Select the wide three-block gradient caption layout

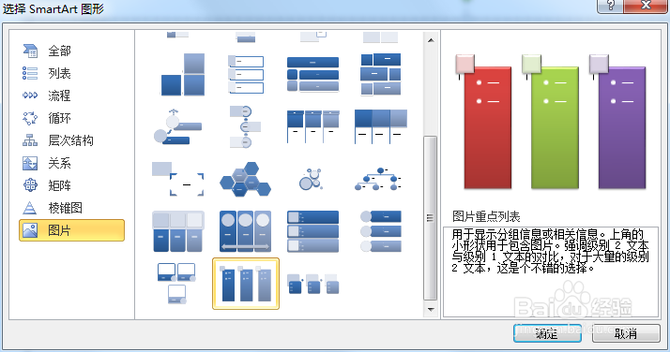381,126
